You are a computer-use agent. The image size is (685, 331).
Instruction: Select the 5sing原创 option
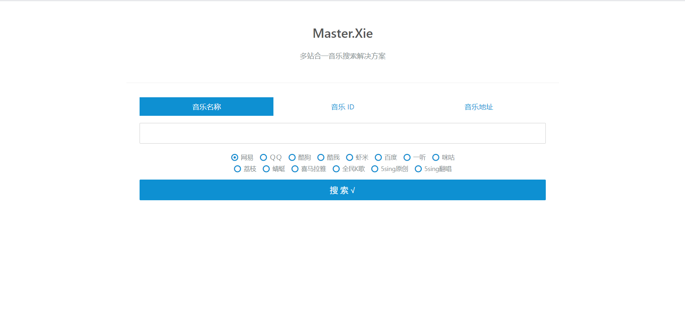pyautogui.click(x=375, y=169)
